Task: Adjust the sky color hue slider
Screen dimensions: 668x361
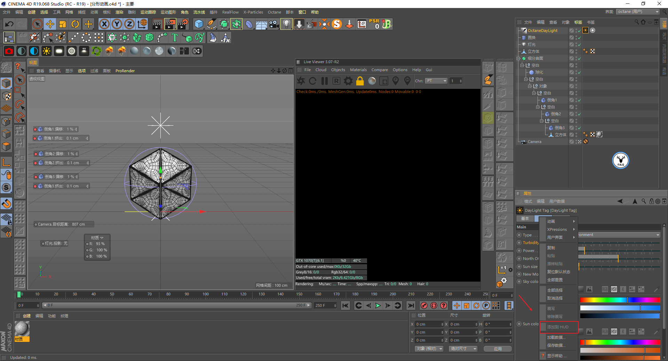Action: 620,300
